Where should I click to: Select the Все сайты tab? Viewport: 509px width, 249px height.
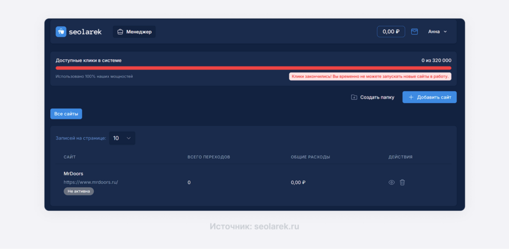click(66, 114)
